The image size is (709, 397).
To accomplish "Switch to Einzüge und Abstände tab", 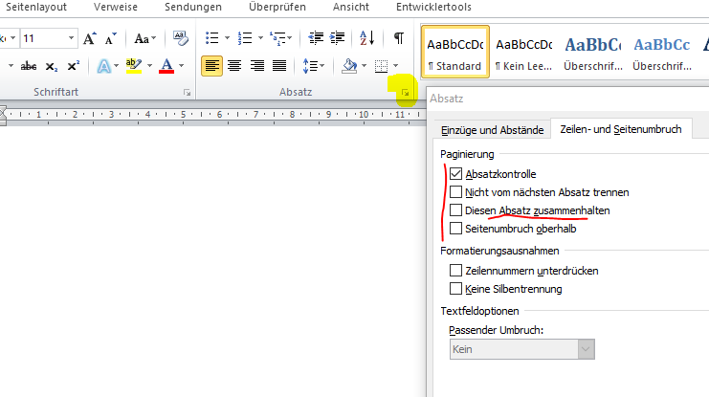I will 493,130.
